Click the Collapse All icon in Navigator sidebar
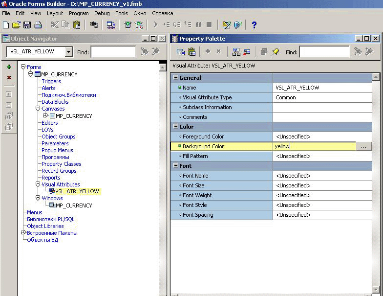This screenshot has width=383, height=296. pyautogui.click(x=9, y=127)
